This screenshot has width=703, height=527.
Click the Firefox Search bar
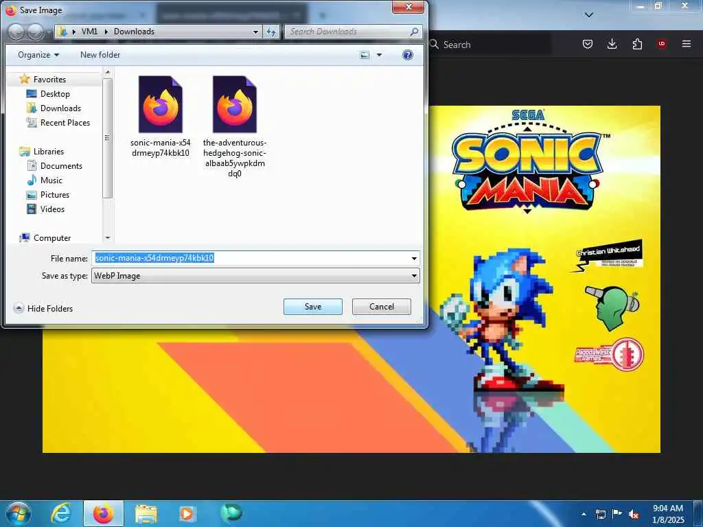coord(490,45)
